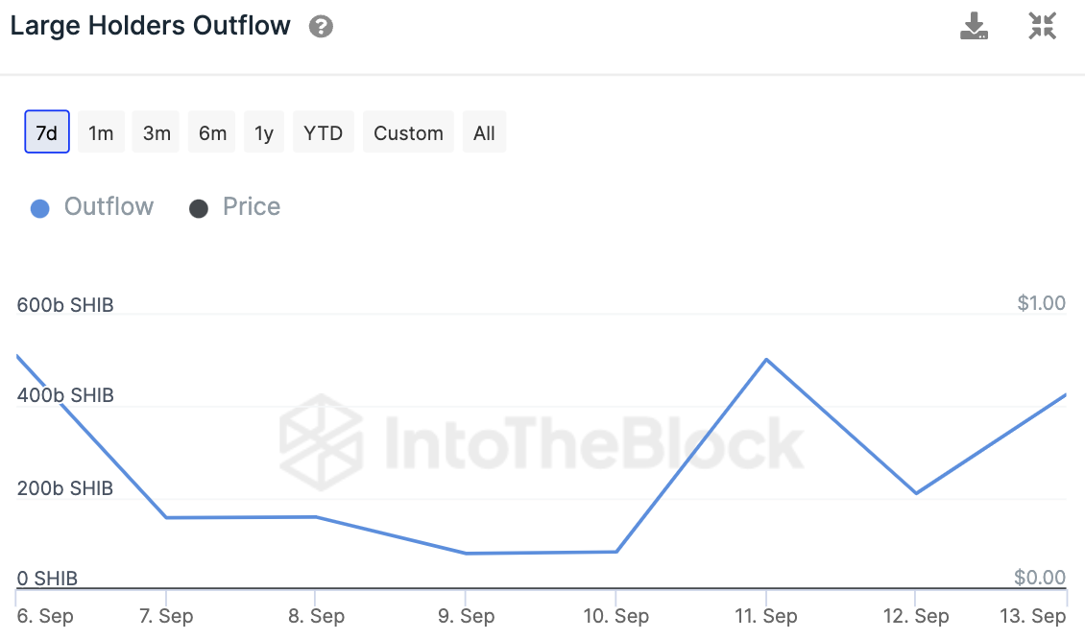The width and height of the screenshot is (1085, 639).
Task: Choose the 6m time period
Action: click(x=212, y=132)
